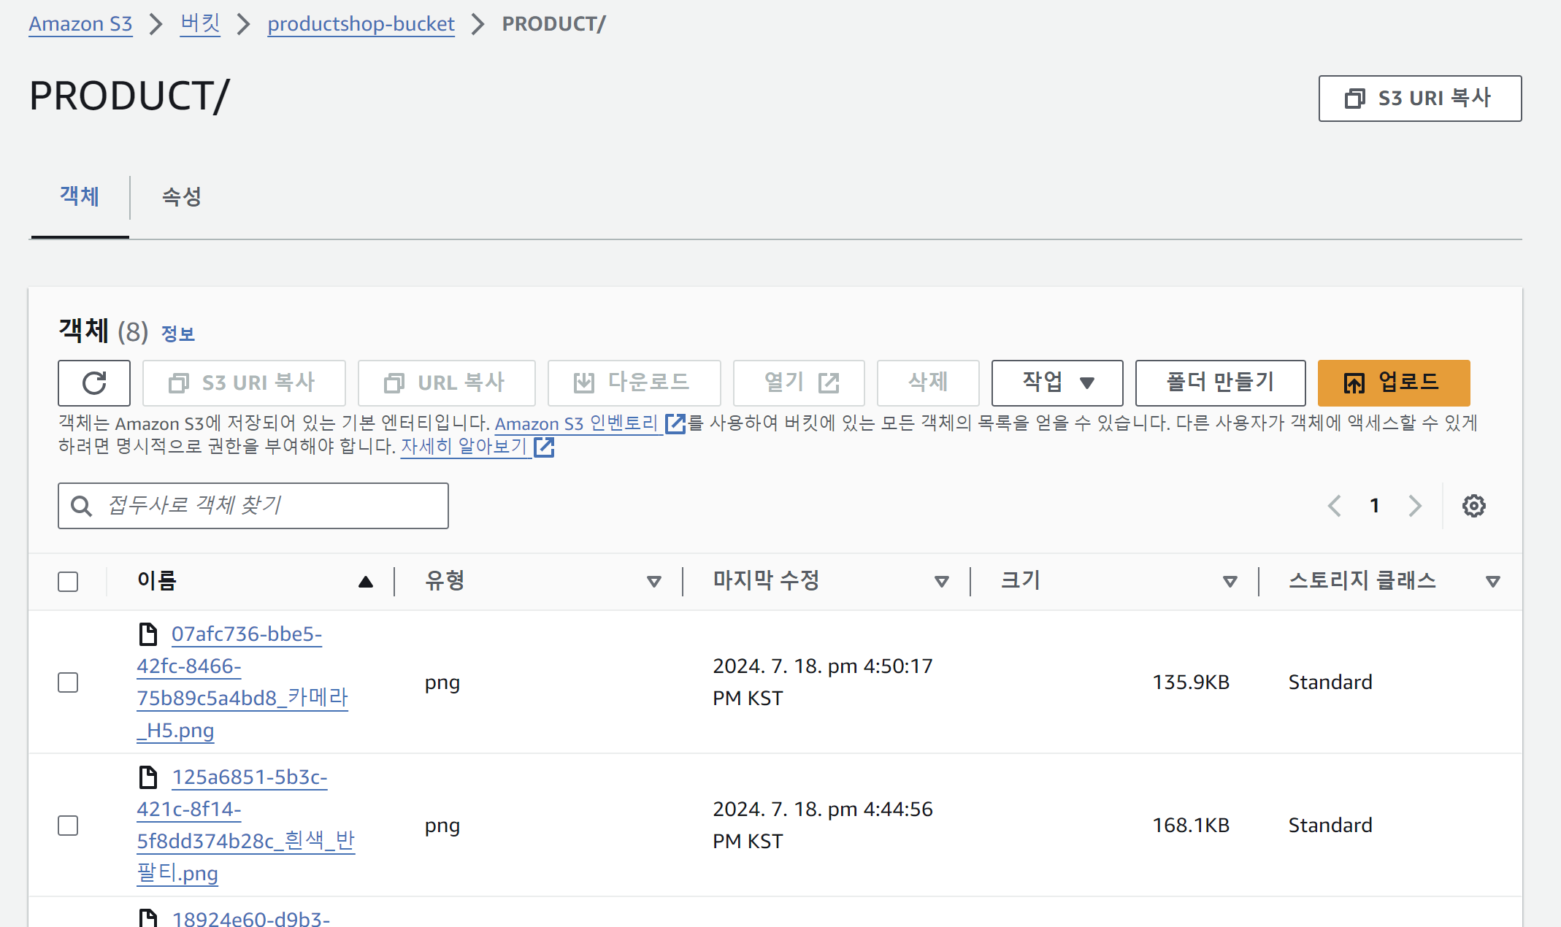Go to next page chevron
The width and height of the screenshot is (1561, 927).
tap(1415, 506)
